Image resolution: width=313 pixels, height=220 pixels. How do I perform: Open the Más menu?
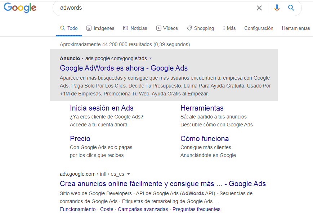(229, 28)
